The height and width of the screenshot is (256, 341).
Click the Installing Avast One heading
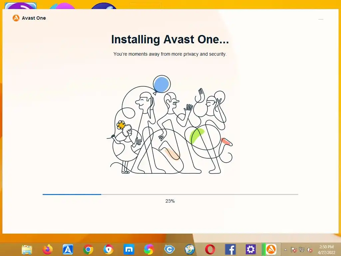[x=170, y=39]
